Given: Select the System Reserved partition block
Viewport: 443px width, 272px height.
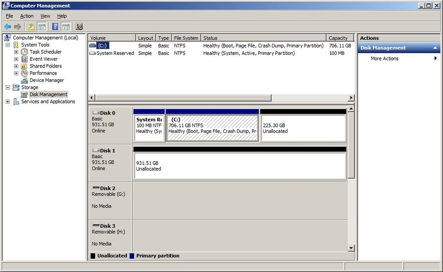Looking at the screenshot, I should (149, 126).
